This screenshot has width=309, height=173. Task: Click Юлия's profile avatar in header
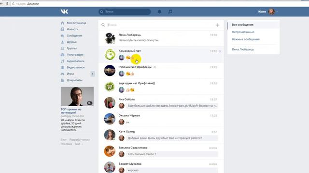point(271,12)
